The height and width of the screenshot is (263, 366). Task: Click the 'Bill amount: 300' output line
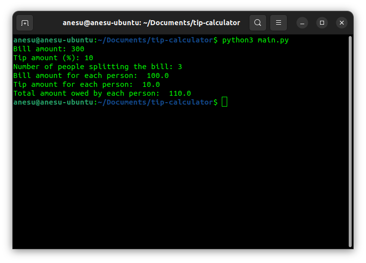49,49
